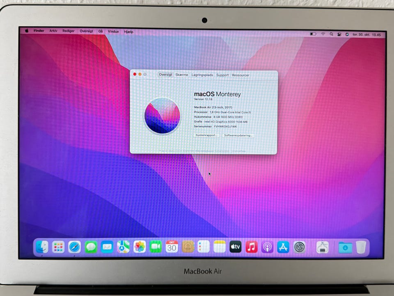Open the Apple menu
The height and width of the screenshot is (296, 394).
[x=27, y=31]
